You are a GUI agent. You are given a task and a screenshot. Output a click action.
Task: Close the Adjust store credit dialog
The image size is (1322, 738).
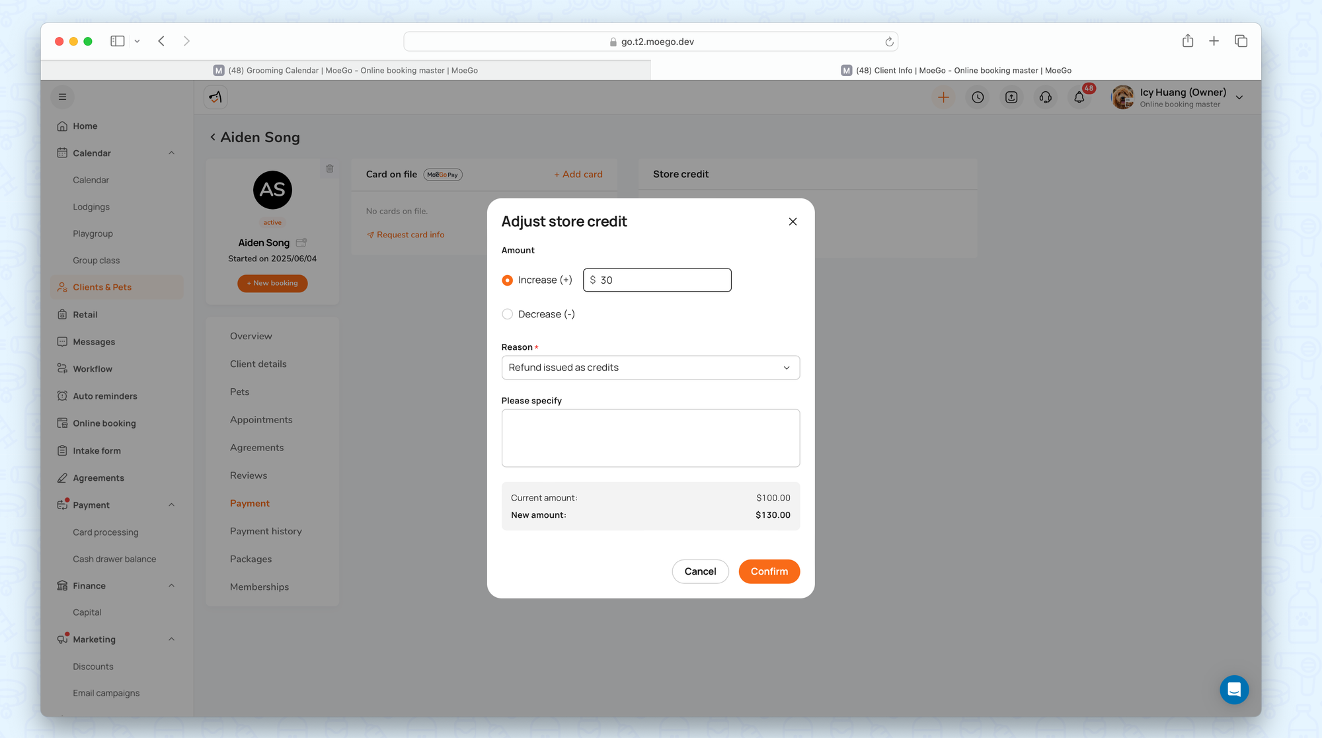793,222
